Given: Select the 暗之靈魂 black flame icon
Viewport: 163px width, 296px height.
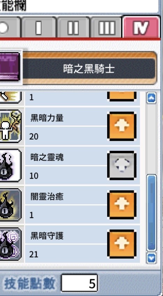Looking at the screenshot, I should coord(10,165).
